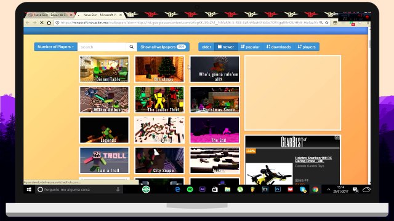Sort wallpapers by popular

(250, 47)
